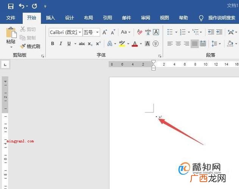
Task: Center the paragraph text
Action: (x=178, y=44)
